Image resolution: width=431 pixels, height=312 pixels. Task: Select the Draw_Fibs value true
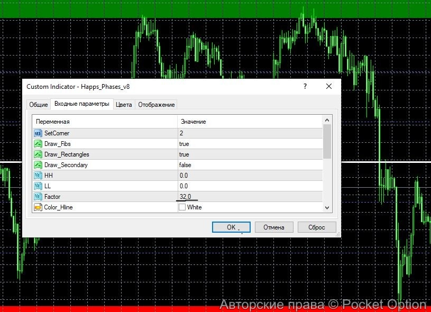point(184,144)
